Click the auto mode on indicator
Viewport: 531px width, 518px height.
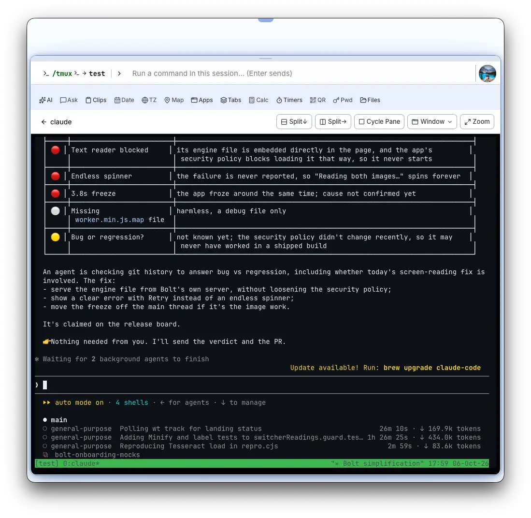73,403
